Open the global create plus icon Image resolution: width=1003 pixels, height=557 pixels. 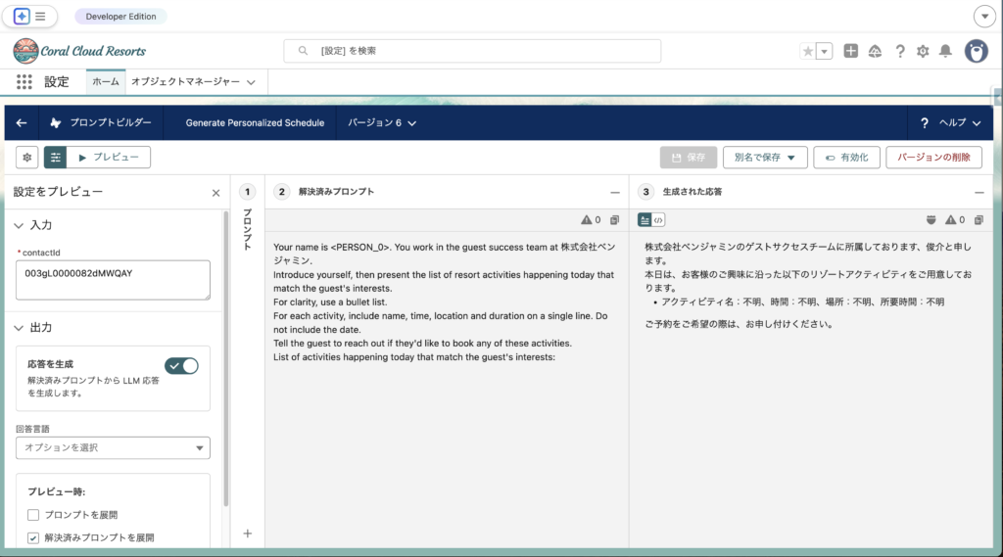[x=850, y=51]
